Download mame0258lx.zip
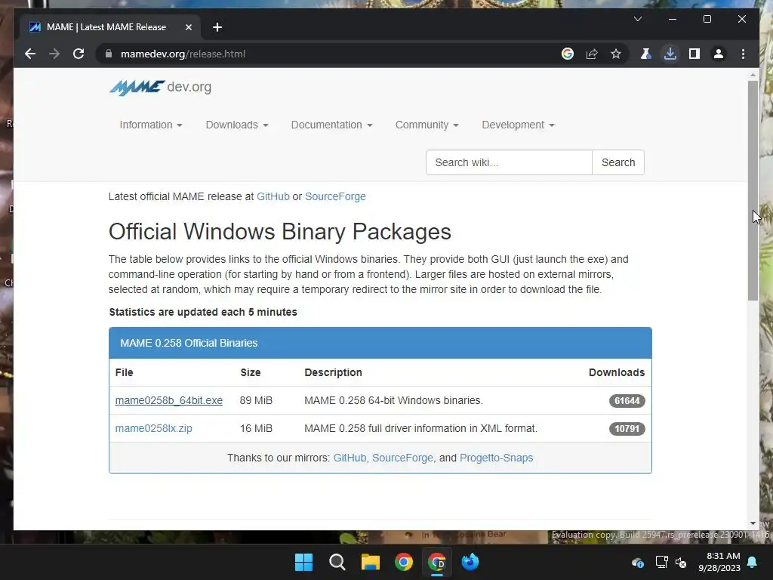The width and height of the screenshot is (773, 580). tap(154, 429)
